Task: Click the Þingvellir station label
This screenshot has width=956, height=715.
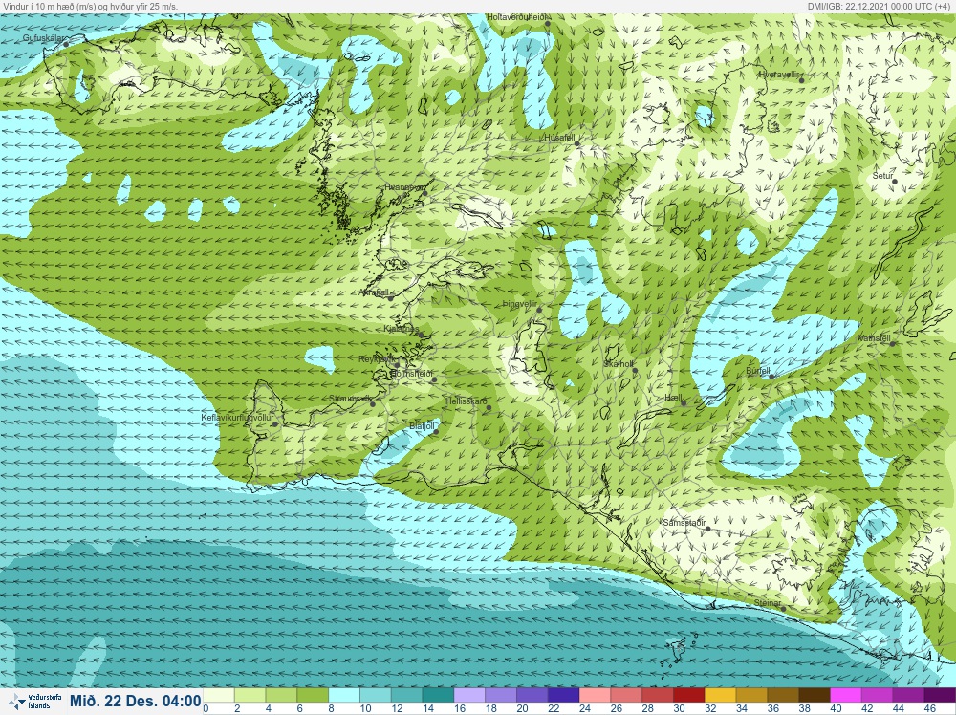Action: click(519, 304)
